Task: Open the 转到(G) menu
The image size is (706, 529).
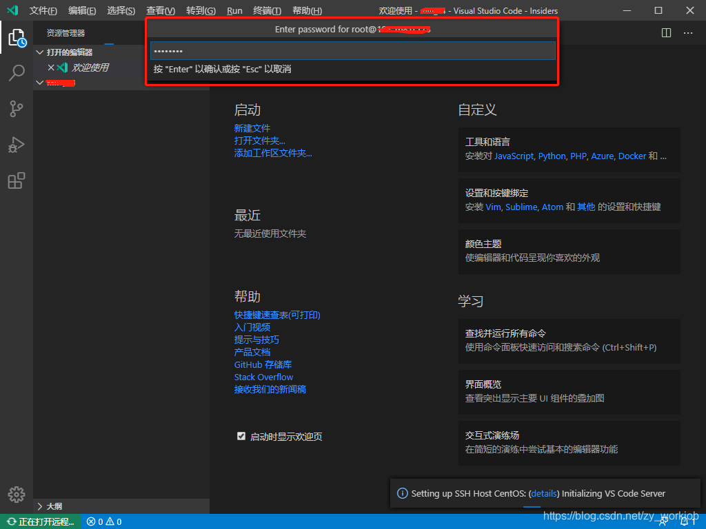Action: pos(201,11)
